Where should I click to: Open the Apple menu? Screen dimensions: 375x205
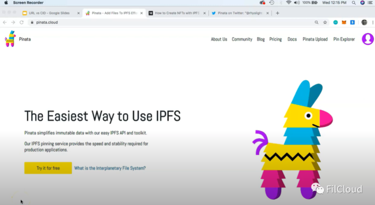[x=6, y=3]
